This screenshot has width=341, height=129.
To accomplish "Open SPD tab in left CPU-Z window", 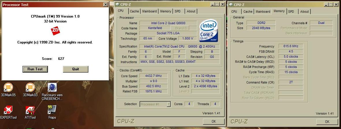I will [178, 11].
